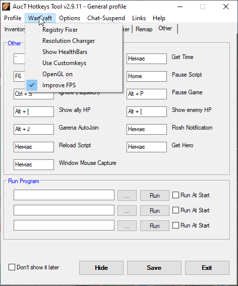Open the Help menu

pos(159,18)
